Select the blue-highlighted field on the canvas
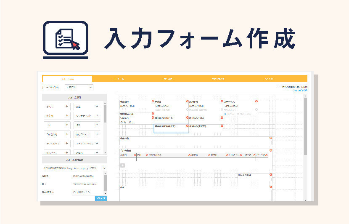The image size is (349, 224). click(172, 128)
